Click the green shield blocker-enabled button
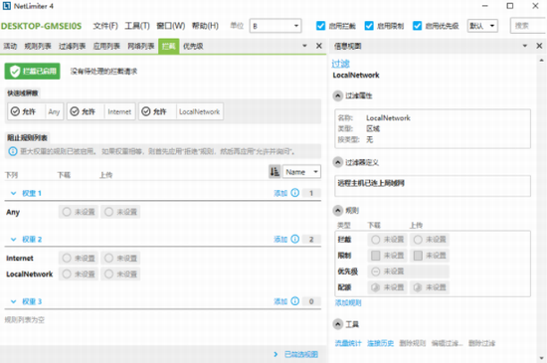Image resolution: width=547 pixels, height=363 pixels. 32,72
